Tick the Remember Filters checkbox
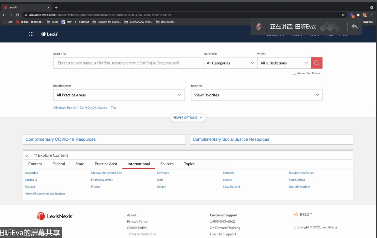 tap(294, 73)
